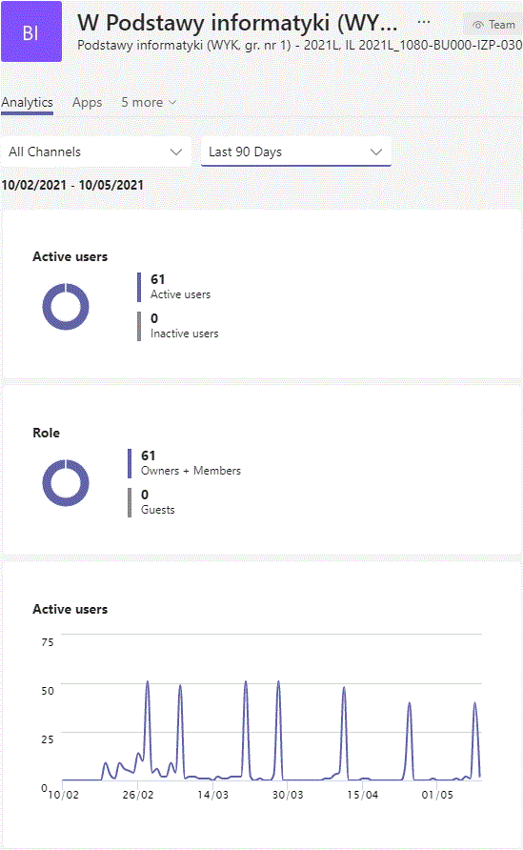Screen dimensions: 523x850
Task: Expand the 5 more tabs menu
Action: pos(149,103)
